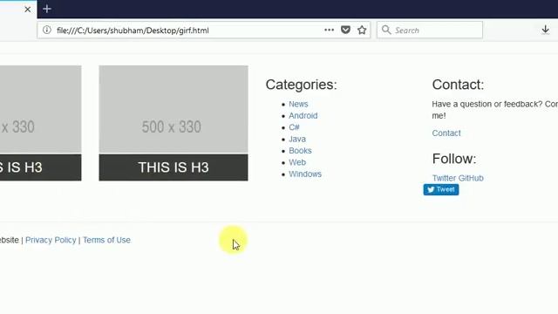Click the Contact: heading
Image resolution: width=558 pixels, height=314 pixels.
[x=458, y=85]
